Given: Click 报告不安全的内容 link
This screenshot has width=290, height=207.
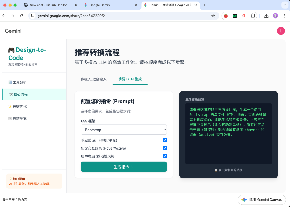Looking at the screenshot, I should (x=15, y=199).
